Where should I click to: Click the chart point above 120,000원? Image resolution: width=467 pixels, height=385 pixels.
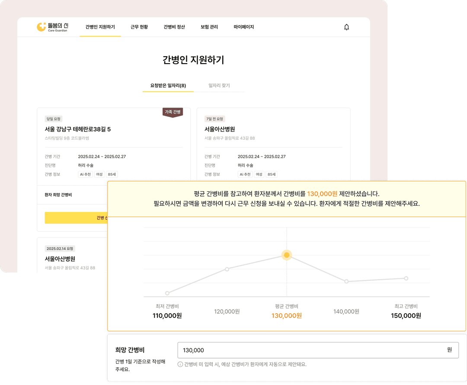tap(227, 269)
